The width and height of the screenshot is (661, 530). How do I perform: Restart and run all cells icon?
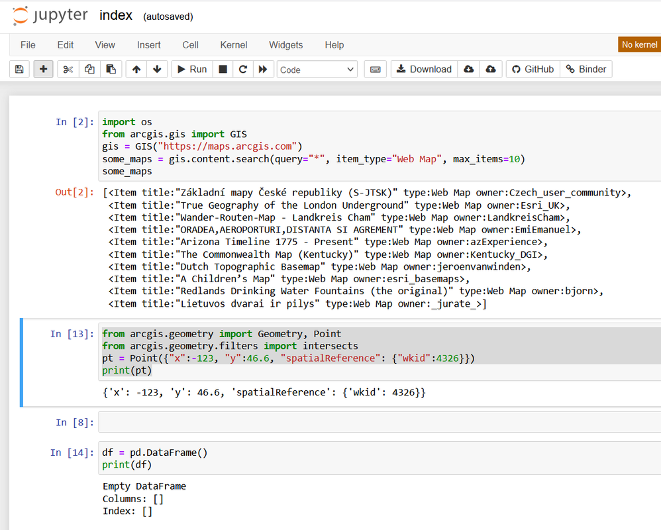click(x=263, y=70)
